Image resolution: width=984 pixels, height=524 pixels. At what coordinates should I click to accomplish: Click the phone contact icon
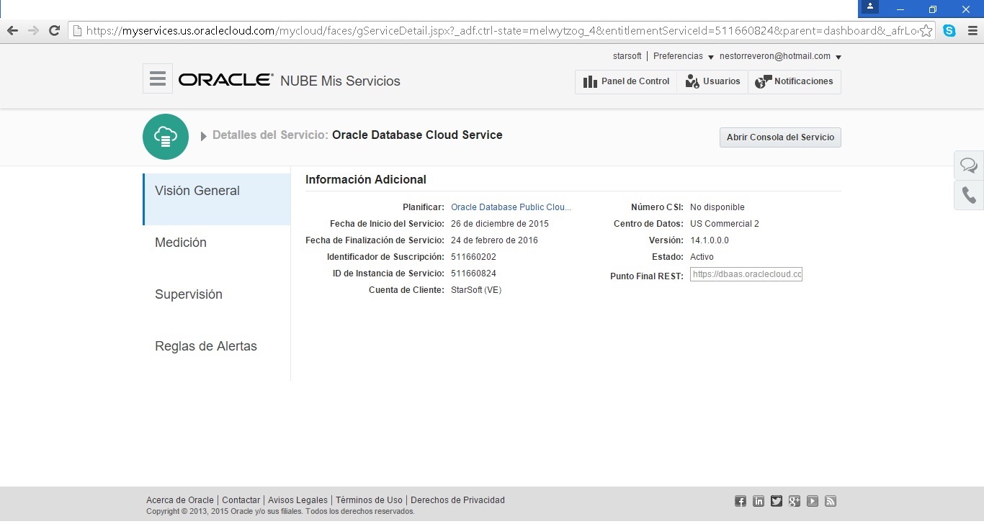969,196
